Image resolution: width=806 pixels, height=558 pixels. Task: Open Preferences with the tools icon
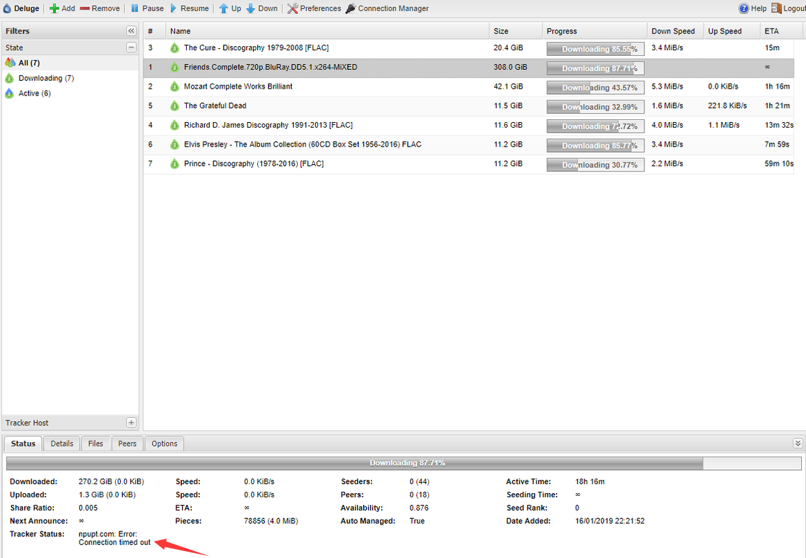click(x=292, y=8)
